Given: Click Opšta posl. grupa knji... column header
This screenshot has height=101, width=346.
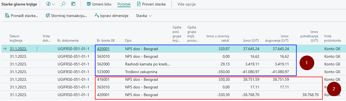Looking at the screenshot, I should coord(177,34).
